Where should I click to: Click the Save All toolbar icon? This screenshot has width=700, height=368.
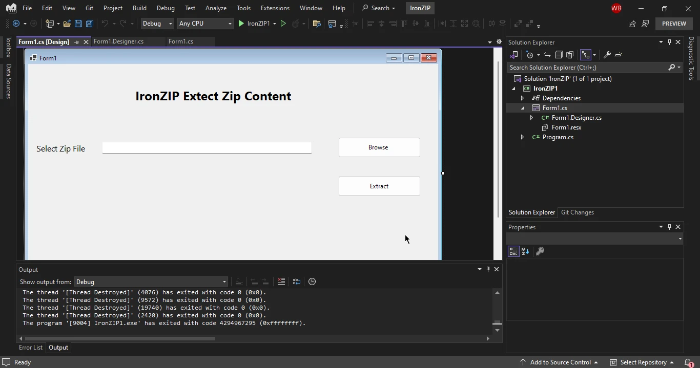coord(90,24)
